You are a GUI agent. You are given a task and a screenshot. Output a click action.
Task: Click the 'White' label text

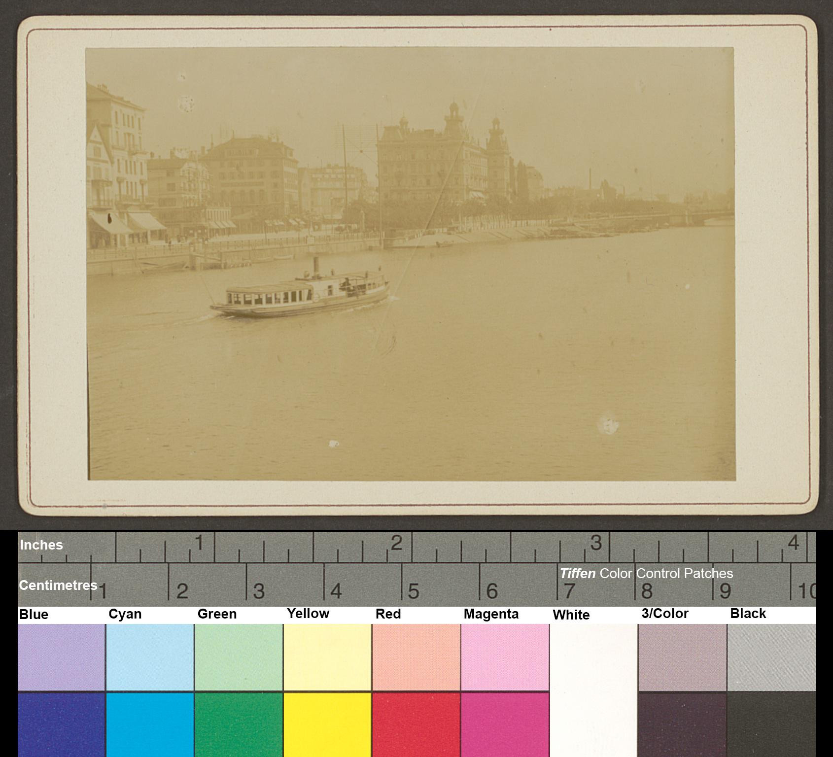(571, 615)
